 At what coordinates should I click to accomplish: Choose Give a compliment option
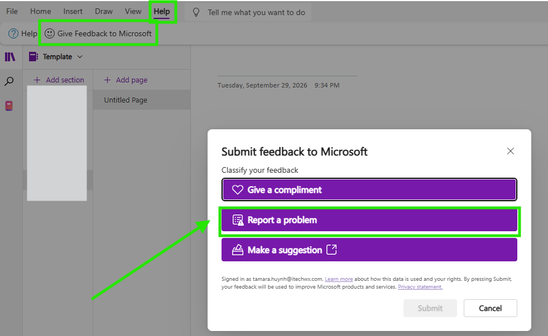(x=369, y=189)
